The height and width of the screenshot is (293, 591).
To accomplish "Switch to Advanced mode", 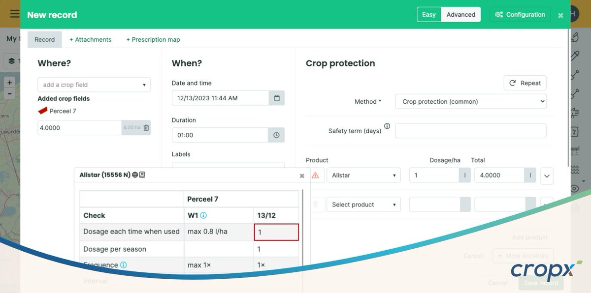I will [461, 15].
